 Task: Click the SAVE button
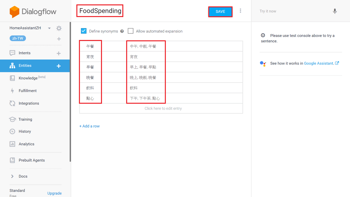point(220,11)
